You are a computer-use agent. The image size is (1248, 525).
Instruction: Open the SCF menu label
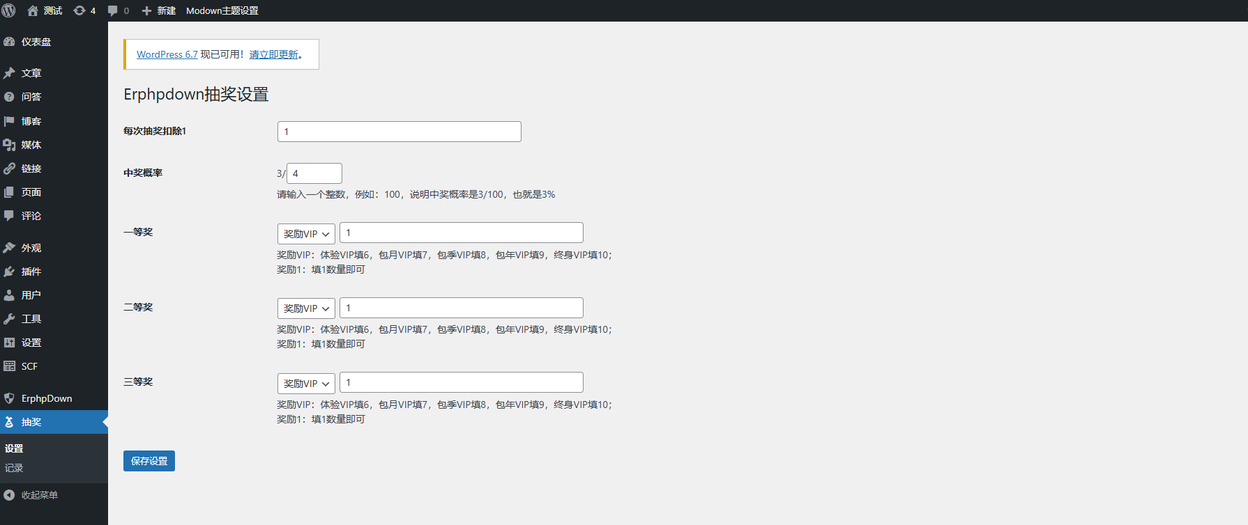point(29,366)
